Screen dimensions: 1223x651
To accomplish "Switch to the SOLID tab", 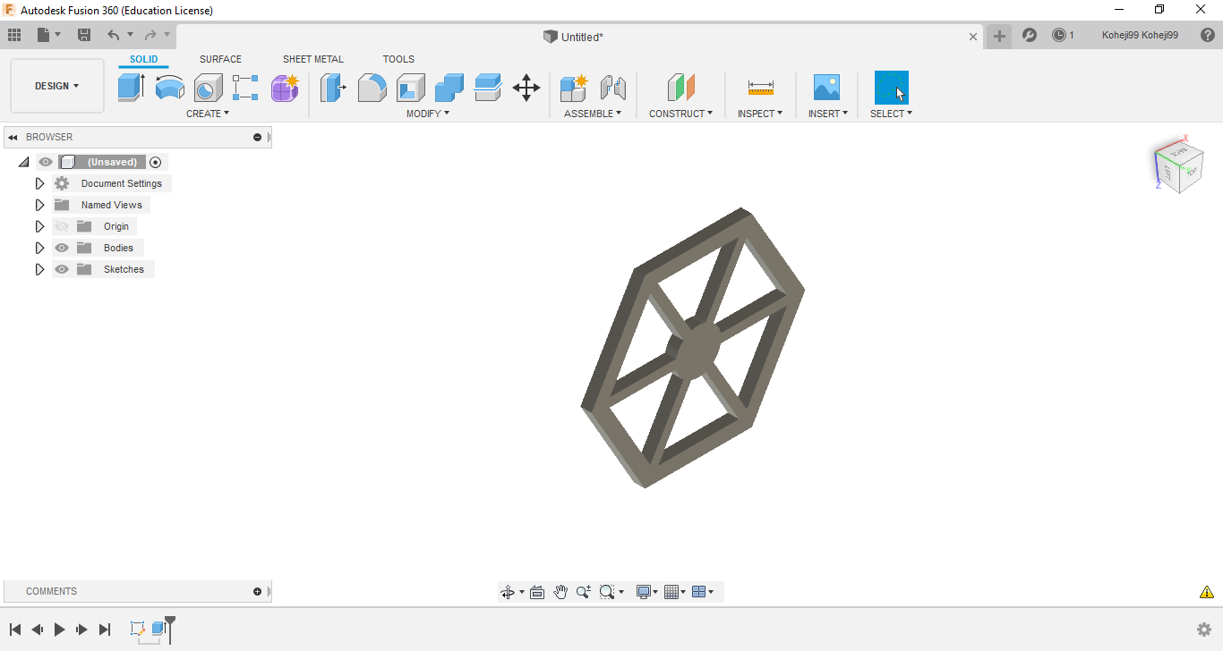I will [143, 60].
